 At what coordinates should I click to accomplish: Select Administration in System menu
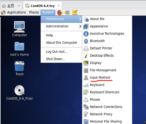61,26
